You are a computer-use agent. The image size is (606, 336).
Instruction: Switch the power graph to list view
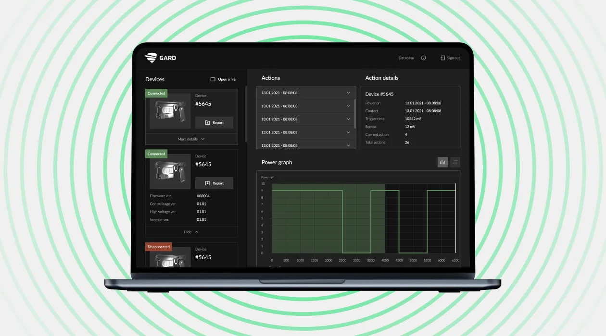pos(455,162)
